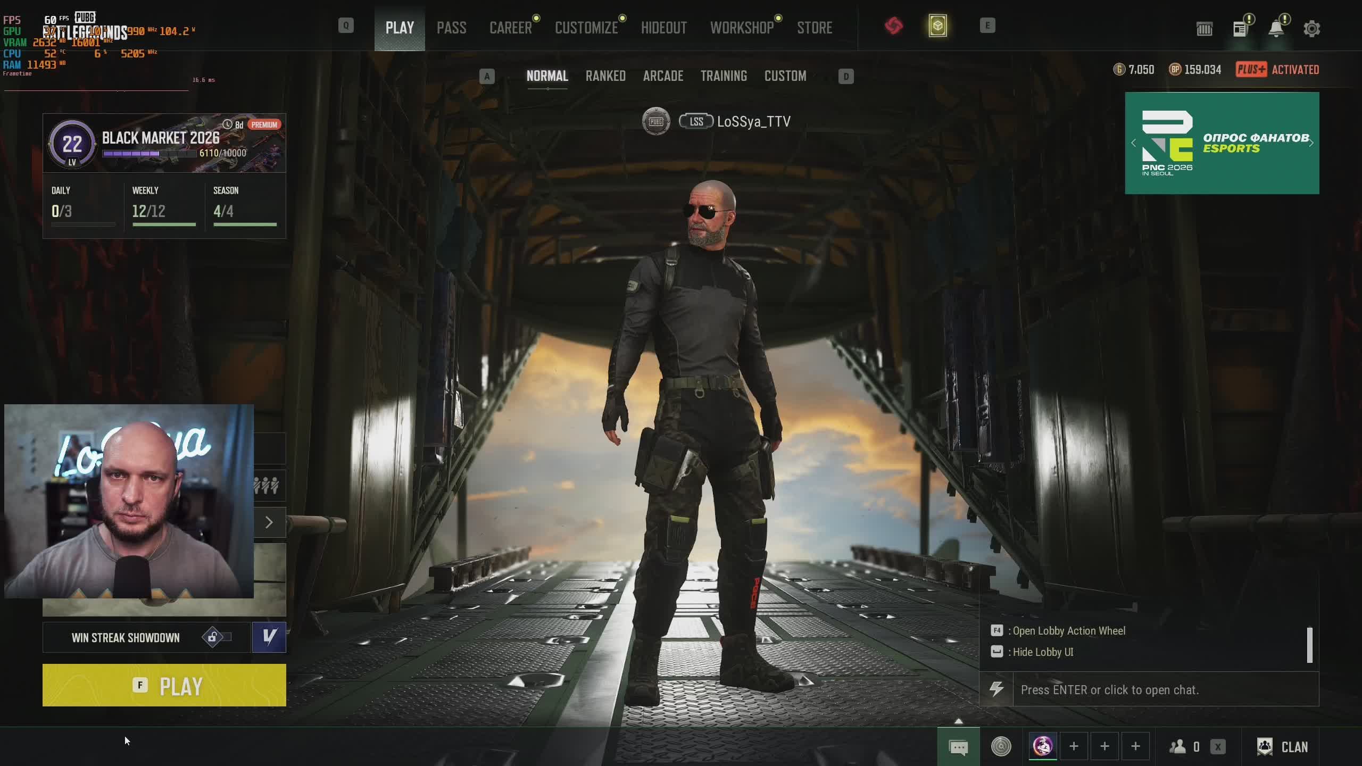Invite a player using the first plus slot
Viewport: 1362px width, 766px height.
tap(1074, 747)
